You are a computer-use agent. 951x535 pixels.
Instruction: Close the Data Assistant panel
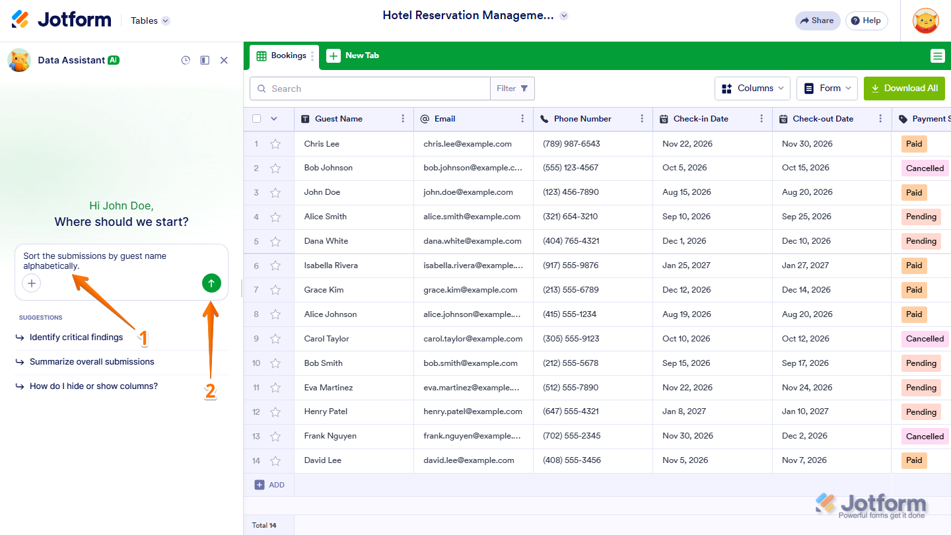224,60
